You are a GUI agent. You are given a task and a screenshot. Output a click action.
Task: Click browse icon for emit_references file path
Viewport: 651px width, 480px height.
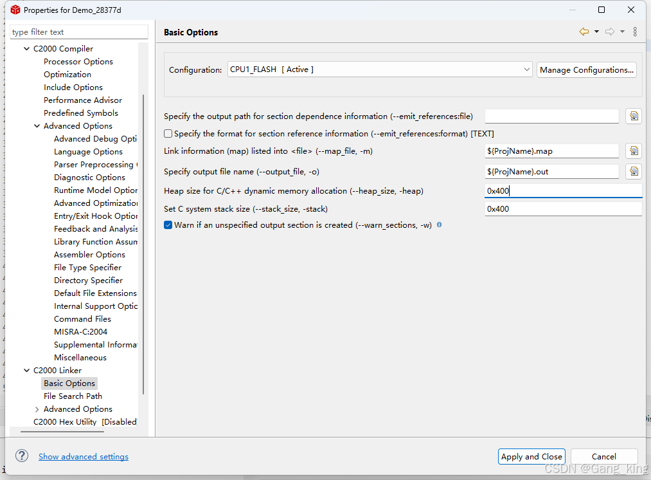pyautogui.click(x=634, y=116)
